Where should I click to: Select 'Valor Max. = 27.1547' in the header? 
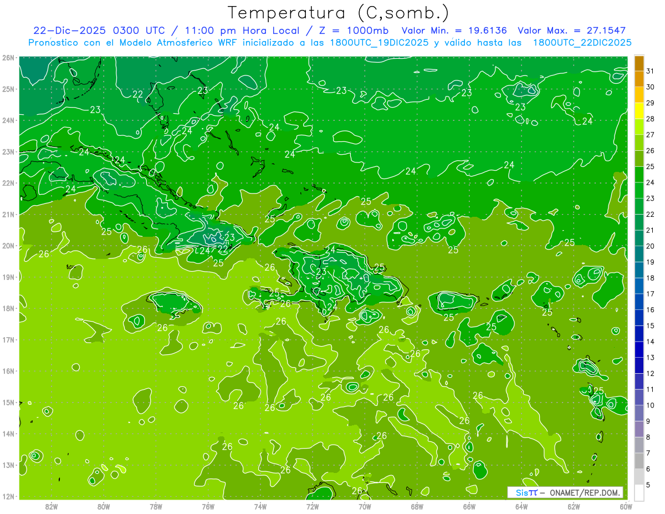click(571, 30)
